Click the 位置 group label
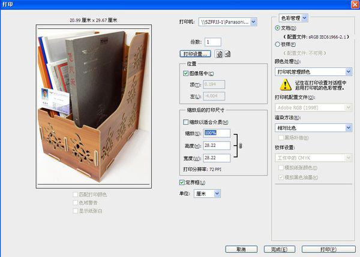The image size is (360, 257). click(x=191, y=64)
